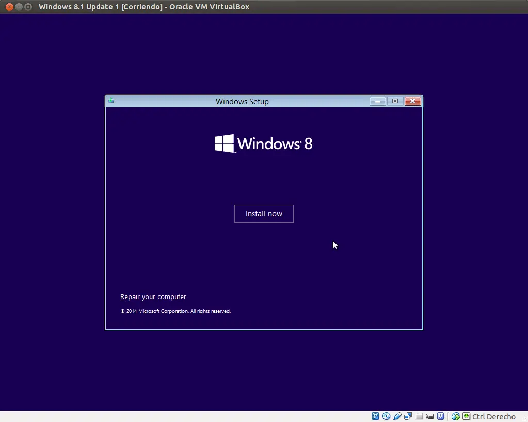Minimize the Windows Setup dialog
Viewport: 528px width, 422px height.
(x=377, y=101)
